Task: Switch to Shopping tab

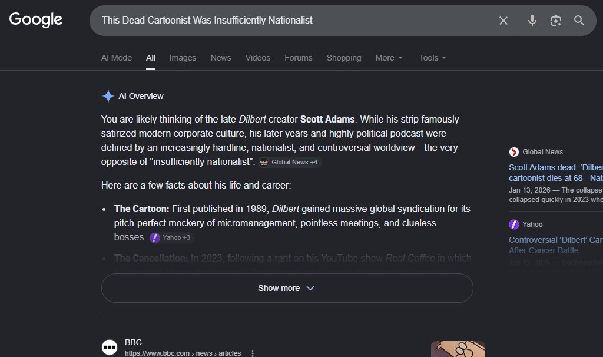Action: [344, 58]
